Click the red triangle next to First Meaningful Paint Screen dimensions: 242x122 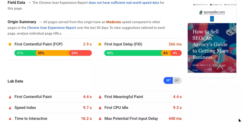100,97
